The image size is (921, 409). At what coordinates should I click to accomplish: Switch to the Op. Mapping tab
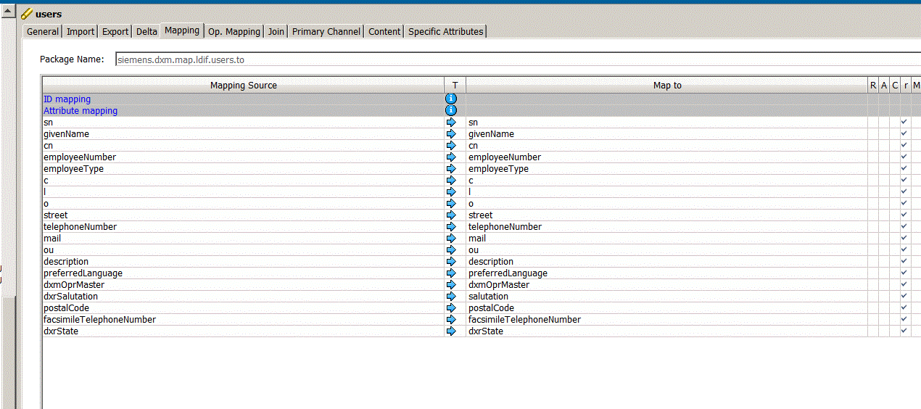pos(234,31)
